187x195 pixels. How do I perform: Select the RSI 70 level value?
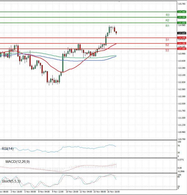[179, 146]
